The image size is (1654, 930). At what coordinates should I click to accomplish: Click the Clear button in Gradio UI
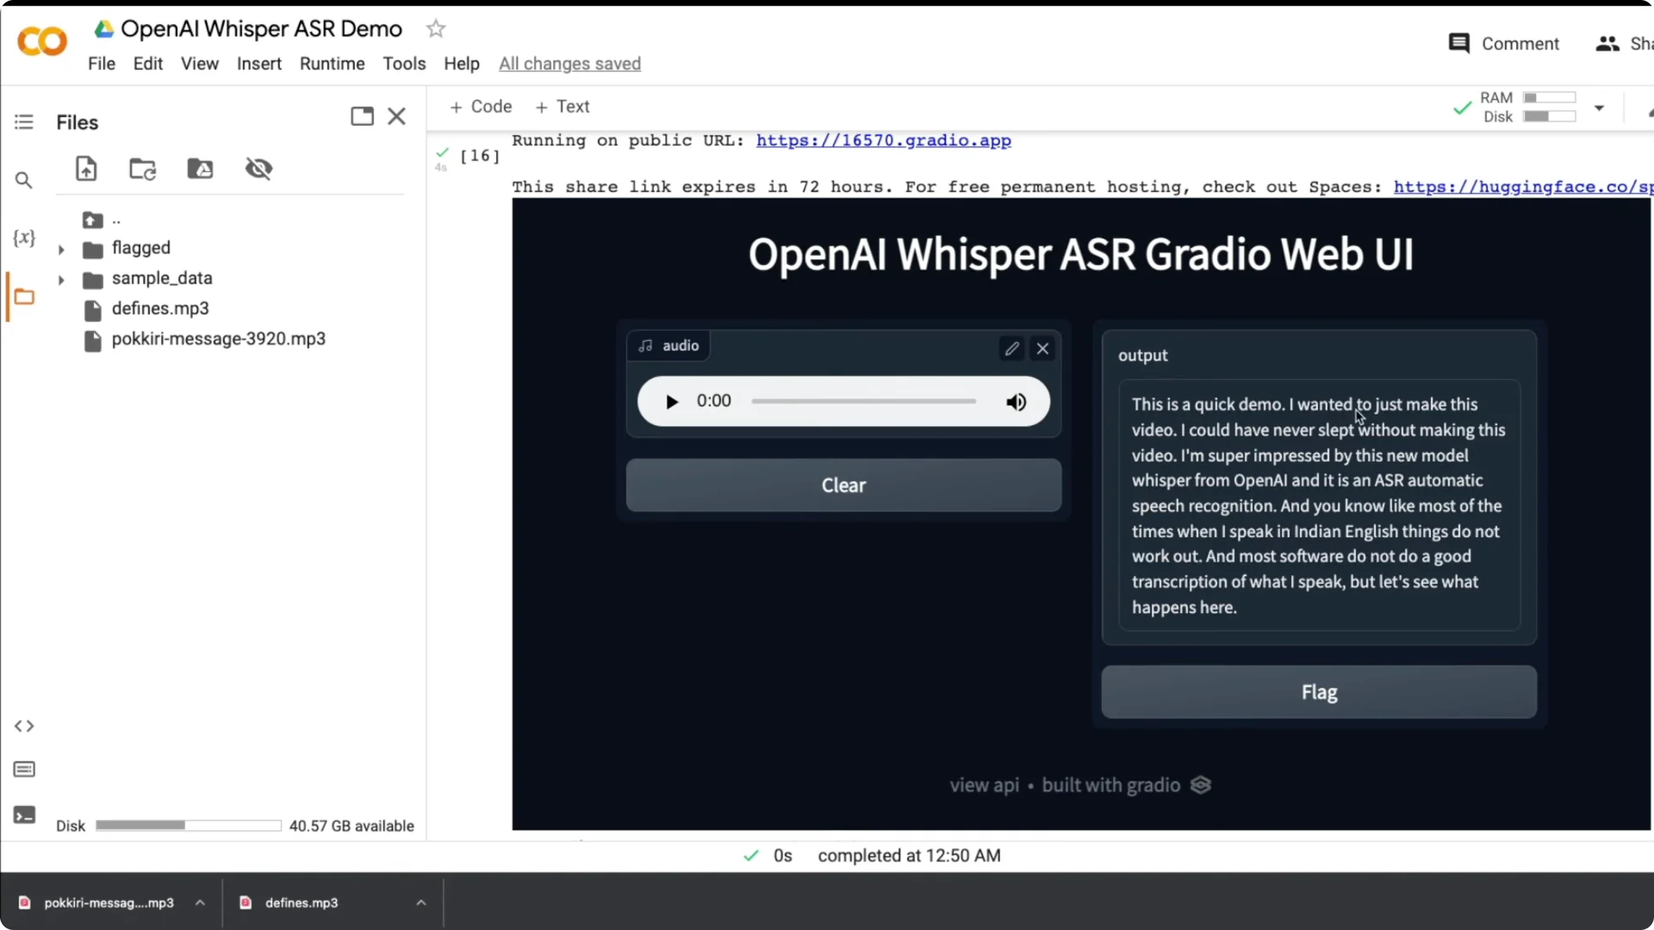point(843,485)
